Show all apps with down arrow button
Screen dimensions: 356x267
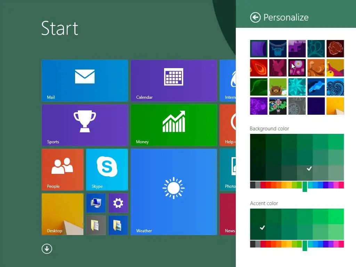47,249
